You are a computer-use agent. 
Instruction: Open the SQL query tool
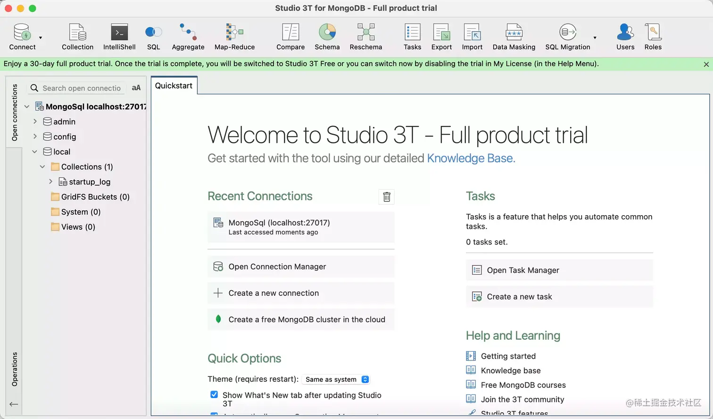click(x=154, y=36)
